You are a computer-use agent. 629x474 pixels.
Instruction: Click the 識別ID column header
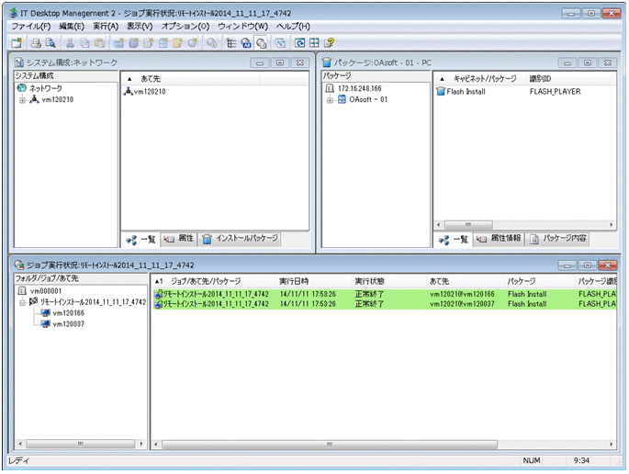pyautogui.click(x=543, y=79)
